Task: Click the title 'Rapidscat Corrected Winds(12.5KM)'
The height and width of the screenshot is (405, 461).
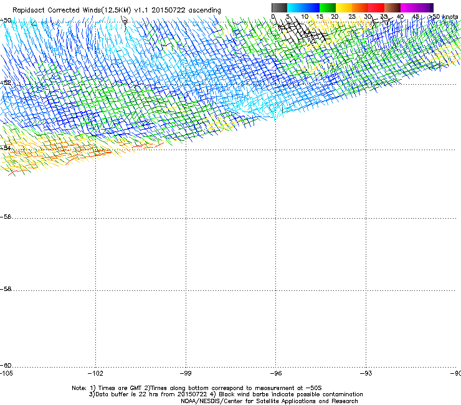Action: pyautogui.click(x=72, y=11)
